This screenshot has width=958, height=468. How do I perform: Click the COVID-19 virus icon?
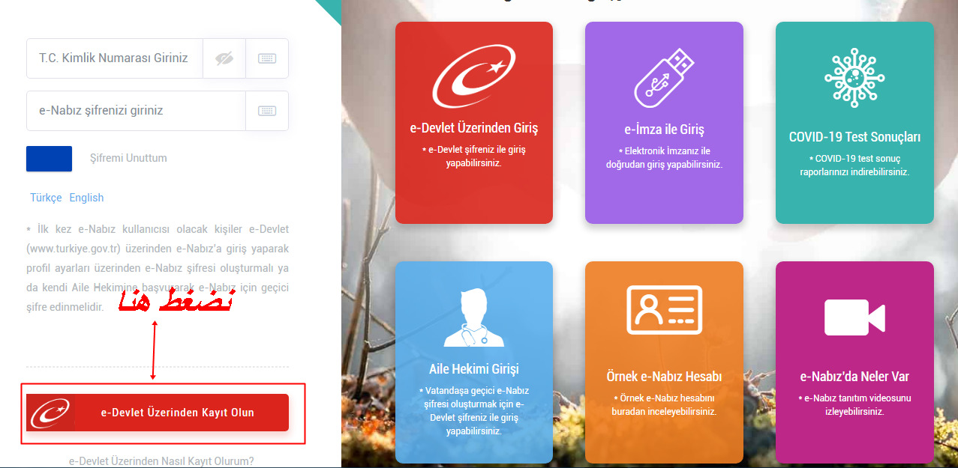point(854,77)
